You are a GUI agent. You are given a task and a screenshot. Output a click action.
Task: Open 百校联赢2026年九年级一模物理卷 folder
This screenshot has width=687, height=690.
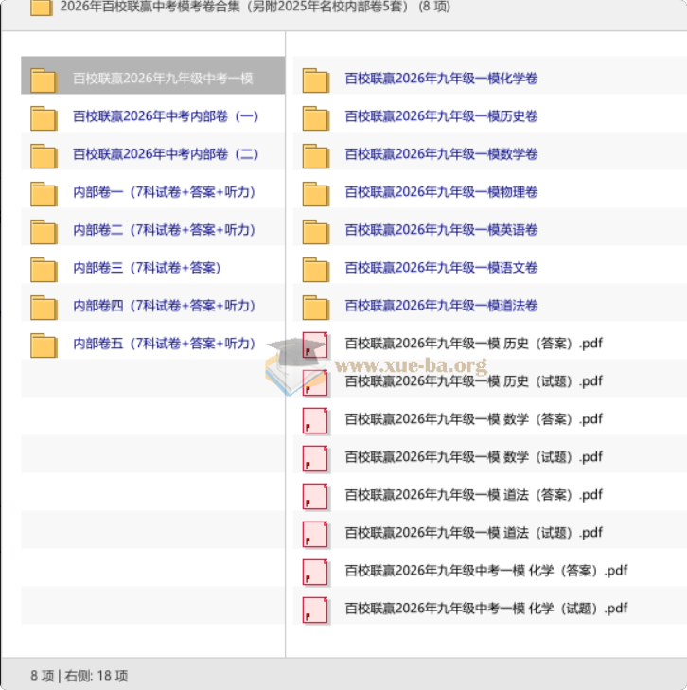click(441, 192)
